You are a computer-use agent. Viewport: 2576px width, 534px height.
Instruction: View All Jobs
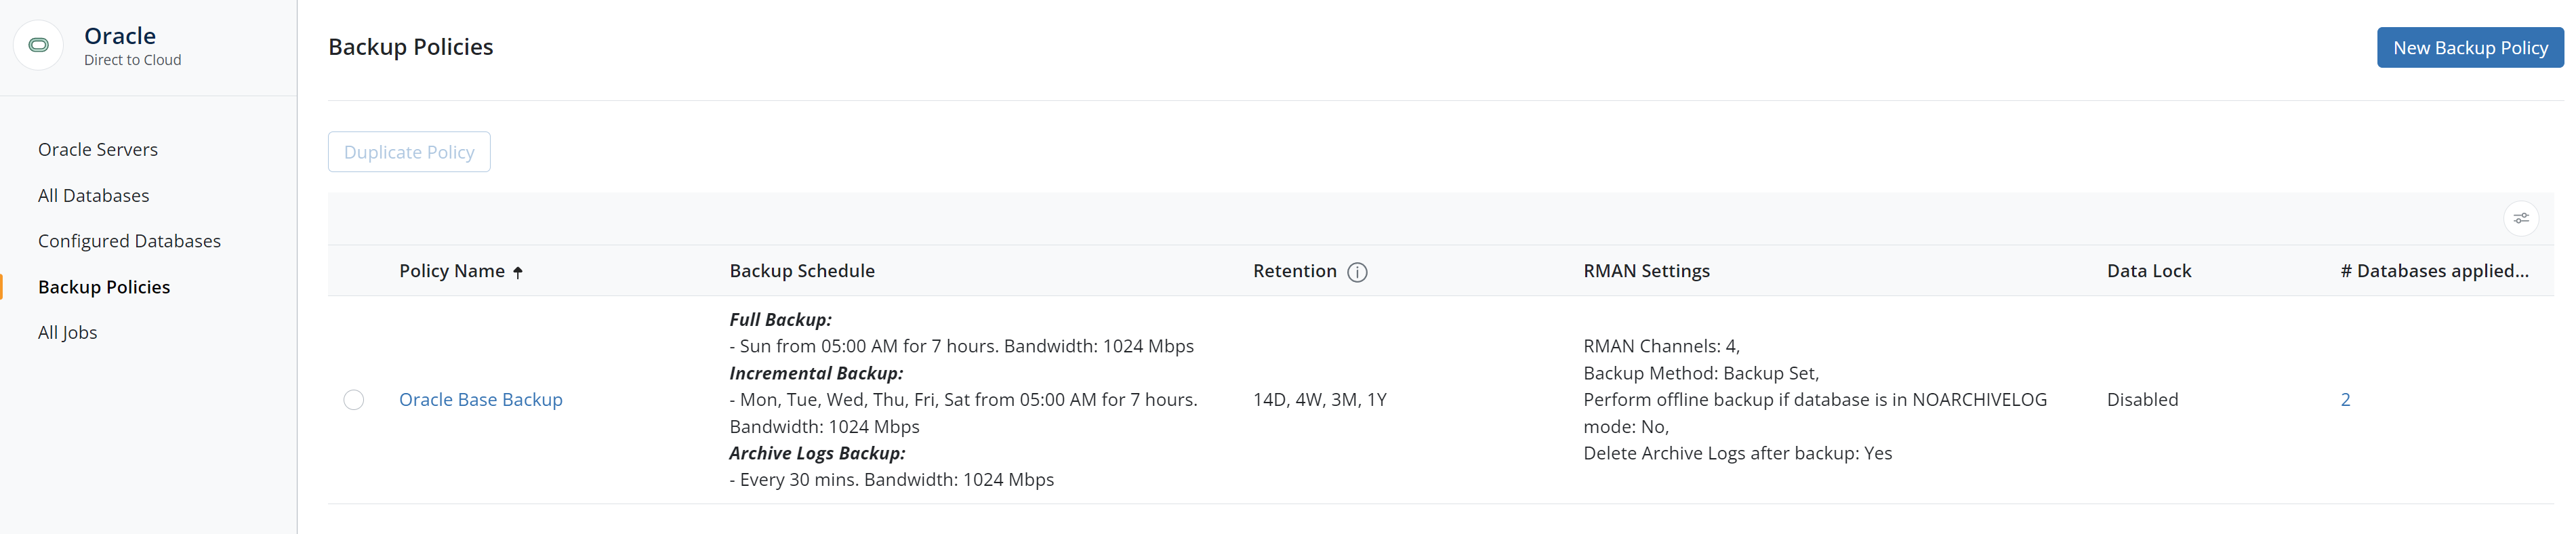tap(68, 332)
